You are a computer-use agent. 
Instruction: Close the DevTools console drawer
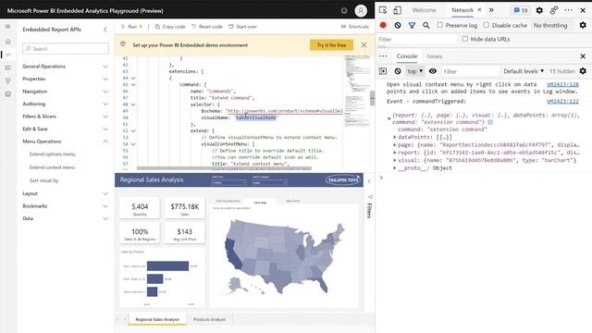click(x=583, y=56)
